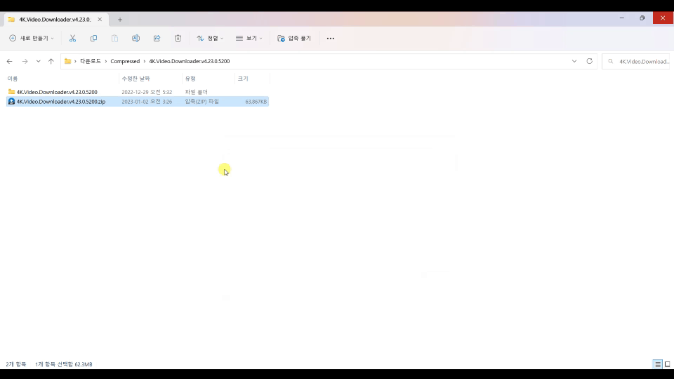Screen dimensions: 674x379
Task: Click the zip file's archive icon
Action: [12, 101]
